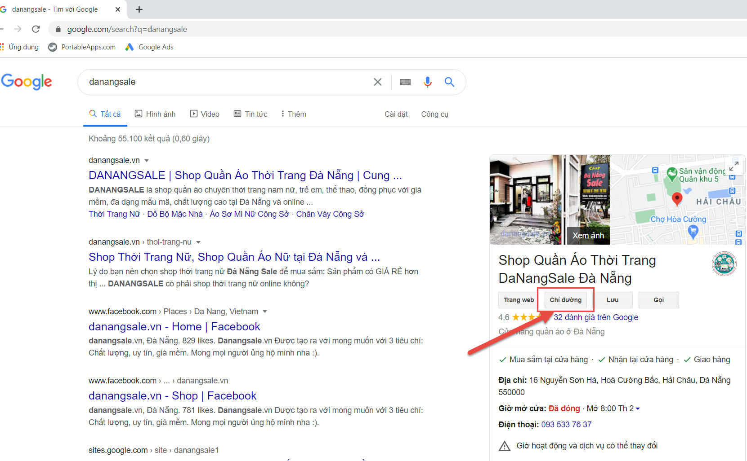This screenshot has width=747, height=461.
Task: Start voice search with microphone icon
Action: (427, 82)
